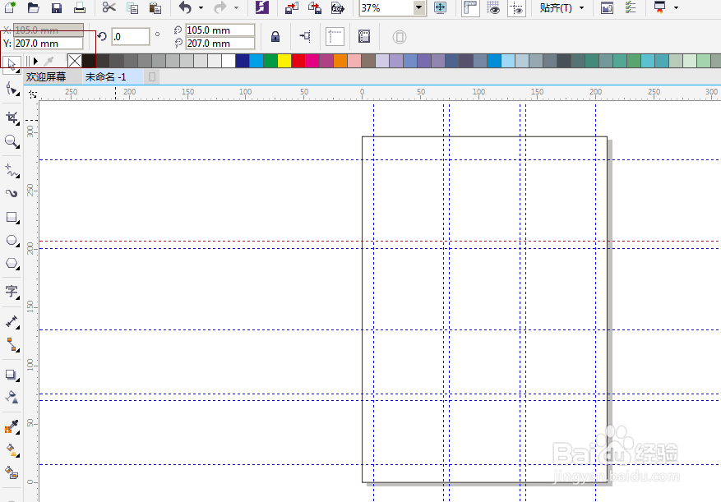The width and height of the screenshot is (721, 502).
Task: Click the ruler origin corner icon
Action: [x=32, y=94]
